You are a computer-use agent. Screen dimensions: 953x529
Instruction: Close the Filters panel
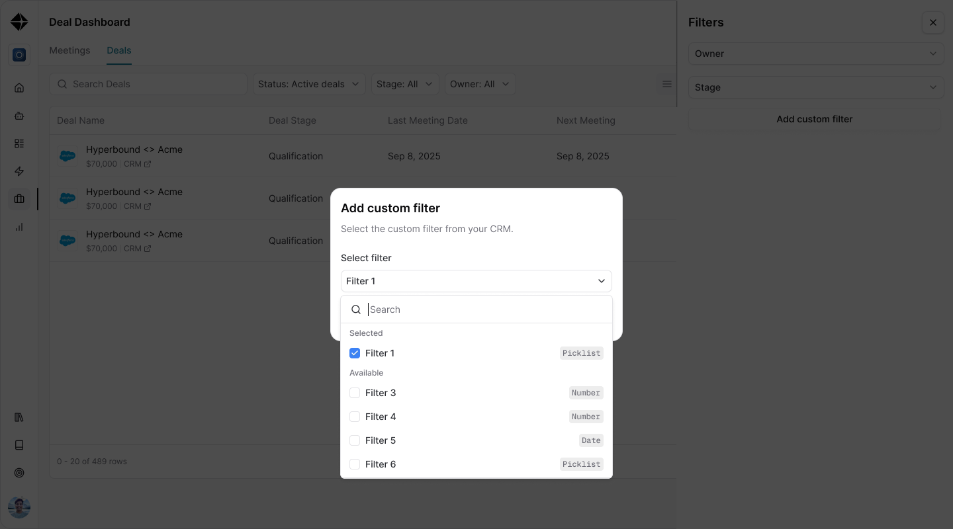click(x=932, y=22)
